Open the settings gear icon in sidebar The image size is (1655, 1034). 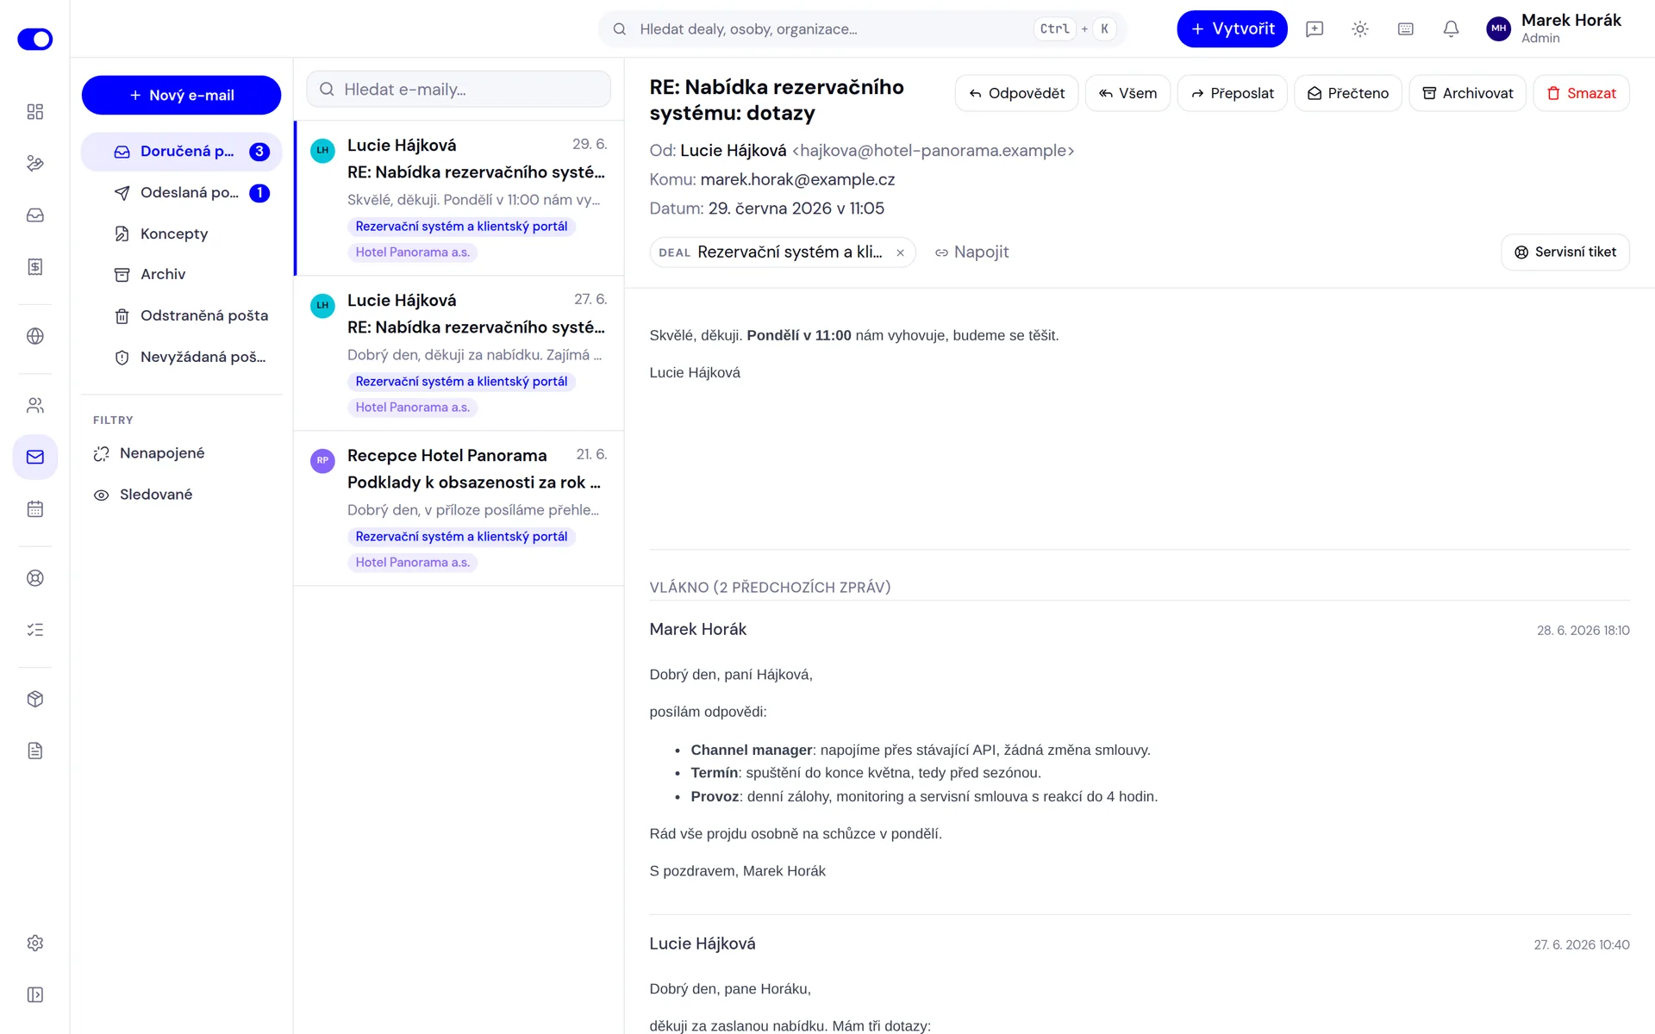pyautogui.click(x=35, y=943)
